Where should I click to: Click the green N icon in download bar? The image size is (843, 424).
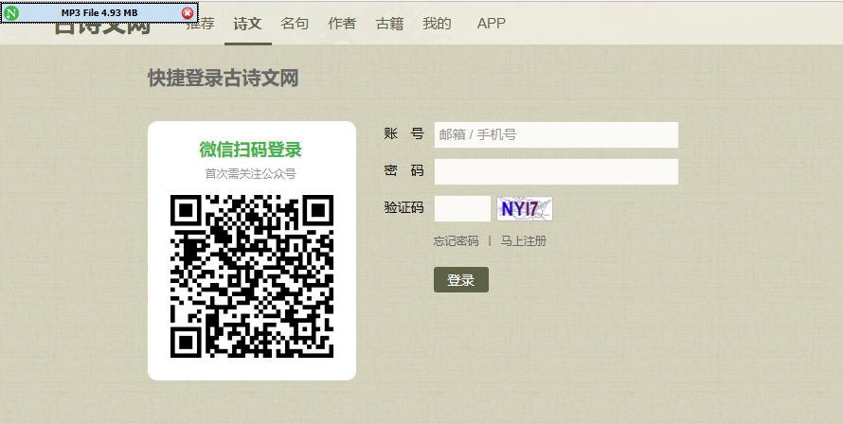(x=10, y=13)
